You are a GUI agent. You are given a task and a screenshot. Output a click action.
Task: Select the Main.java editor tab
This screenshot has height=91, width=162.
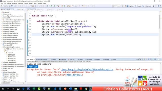[31, 10]
